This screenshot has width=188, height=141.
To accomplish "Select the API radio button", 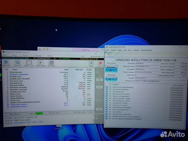I will pos(97,69).
